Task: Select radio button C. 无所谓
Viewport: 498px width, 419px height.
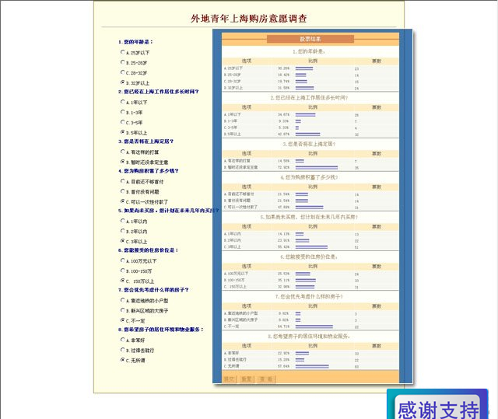Action: 123,360
